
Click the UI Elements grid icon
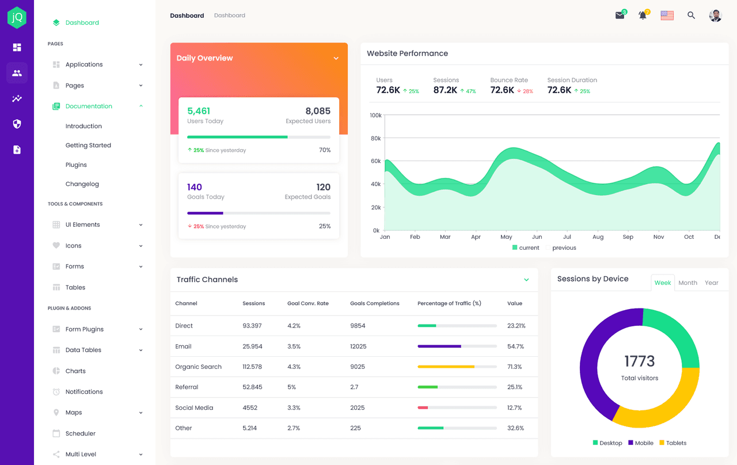point(56,224)
